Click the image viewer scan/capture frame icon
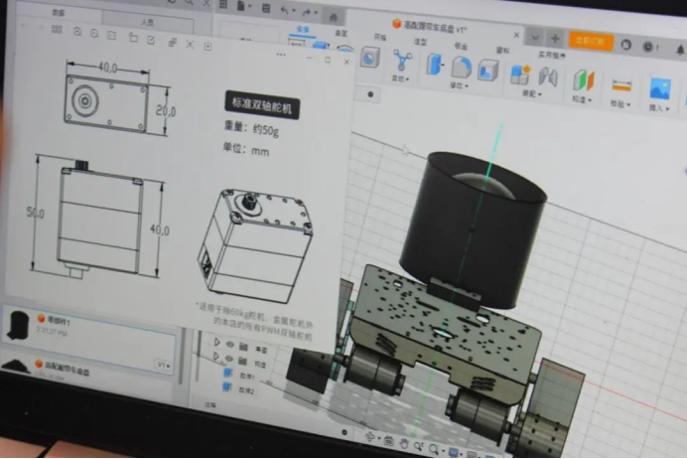 (x=190, y=45)
